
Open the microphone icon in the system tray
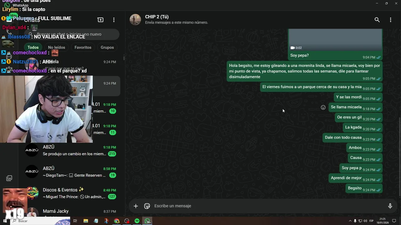(x=355, y=221)
